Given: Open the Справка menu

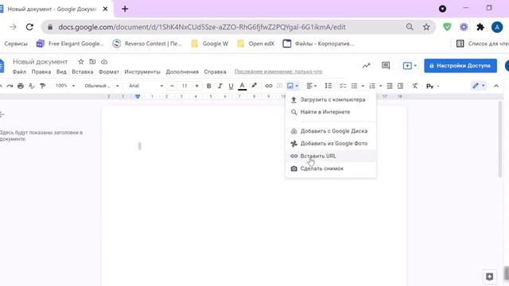Looking at the screenshot, I should point(215,71).
